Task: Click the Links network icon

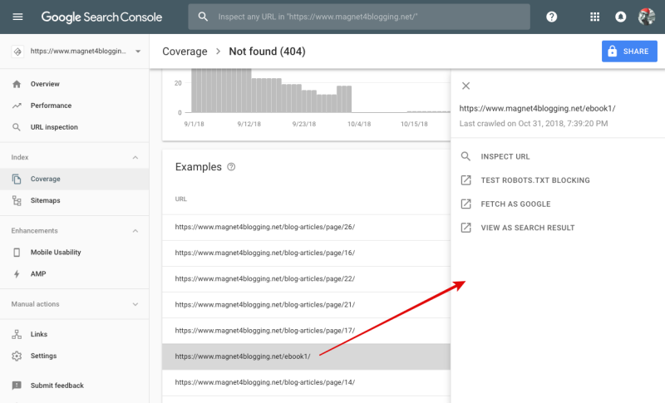Action: 17,334
